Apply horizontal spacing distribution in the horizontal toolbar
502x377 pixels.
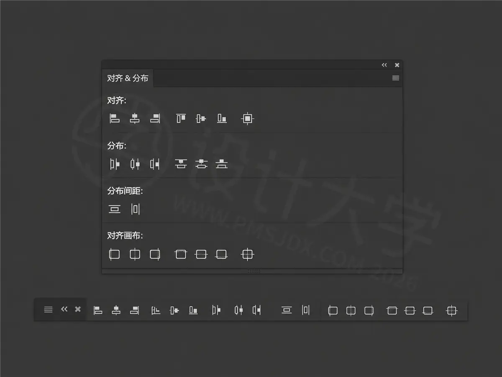(x=306, y=310)
